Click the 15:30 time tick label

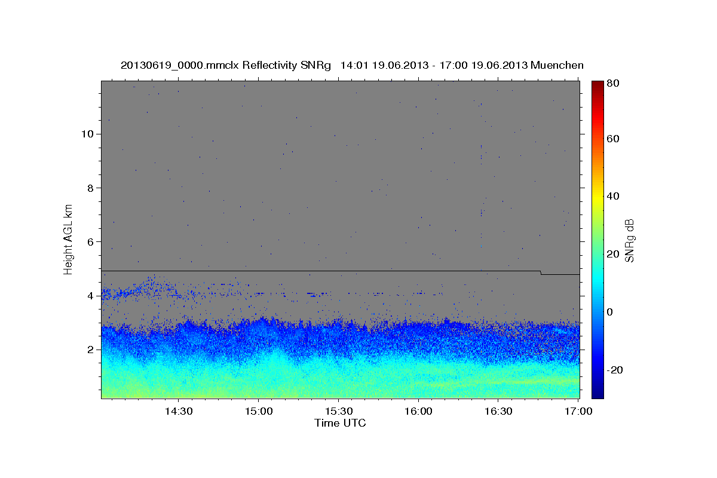339,411
